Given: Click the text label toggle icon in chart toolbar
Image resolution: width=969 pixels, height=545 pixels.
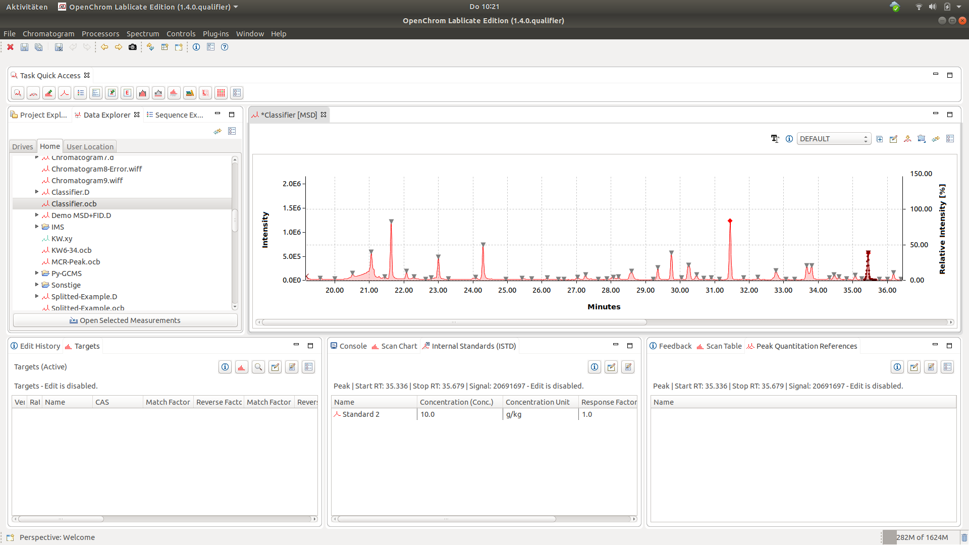Looking at the screenshot, I should (x=775, y=139).
